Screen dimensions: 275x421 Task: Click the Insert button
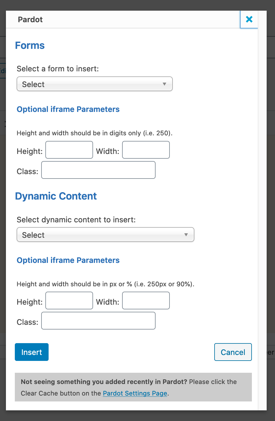(31, 352)
